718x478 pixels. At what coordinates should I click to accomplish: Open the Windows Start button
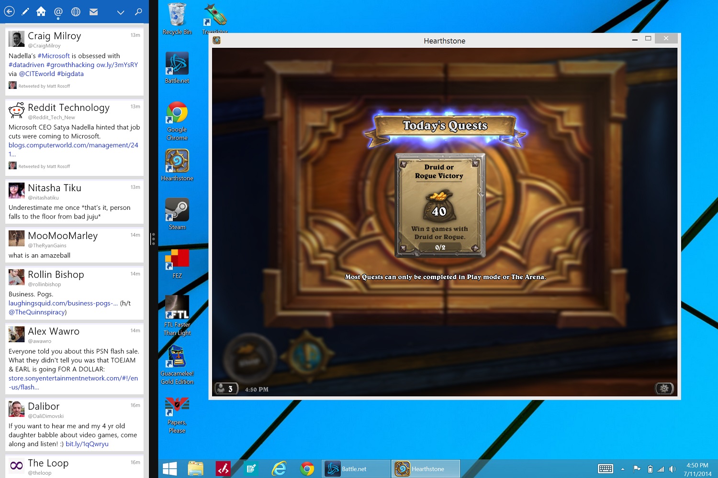tap(170, 469)
